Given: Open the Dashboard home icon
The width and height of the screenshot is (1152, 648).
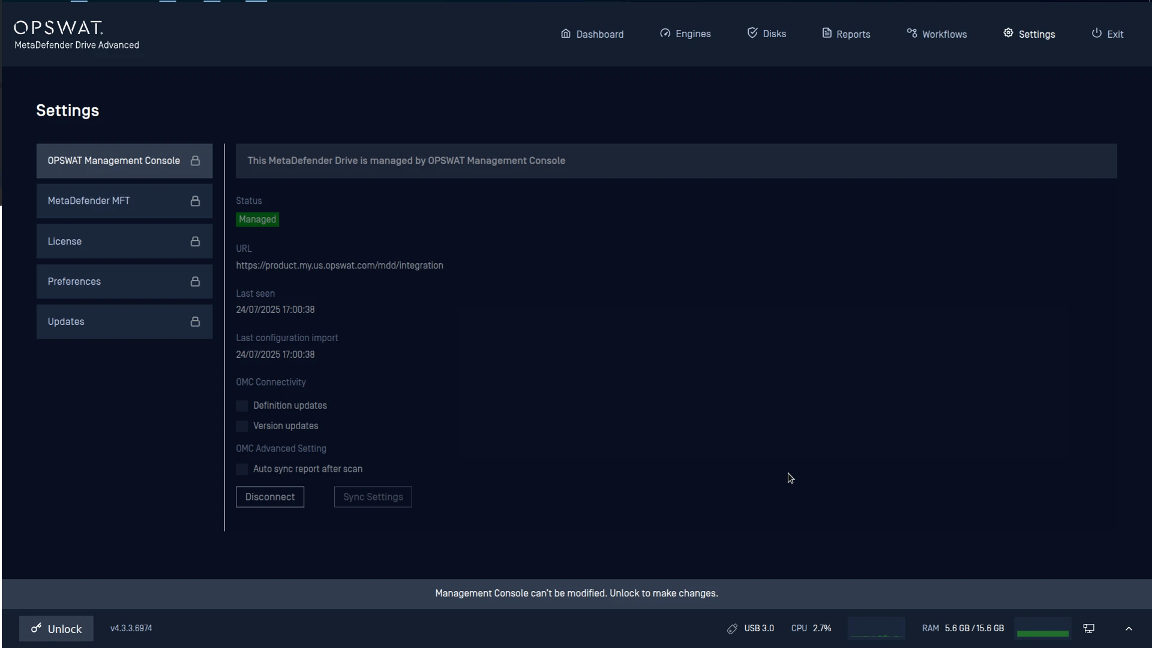Looking at the screenshot, I should click(565, 34).
